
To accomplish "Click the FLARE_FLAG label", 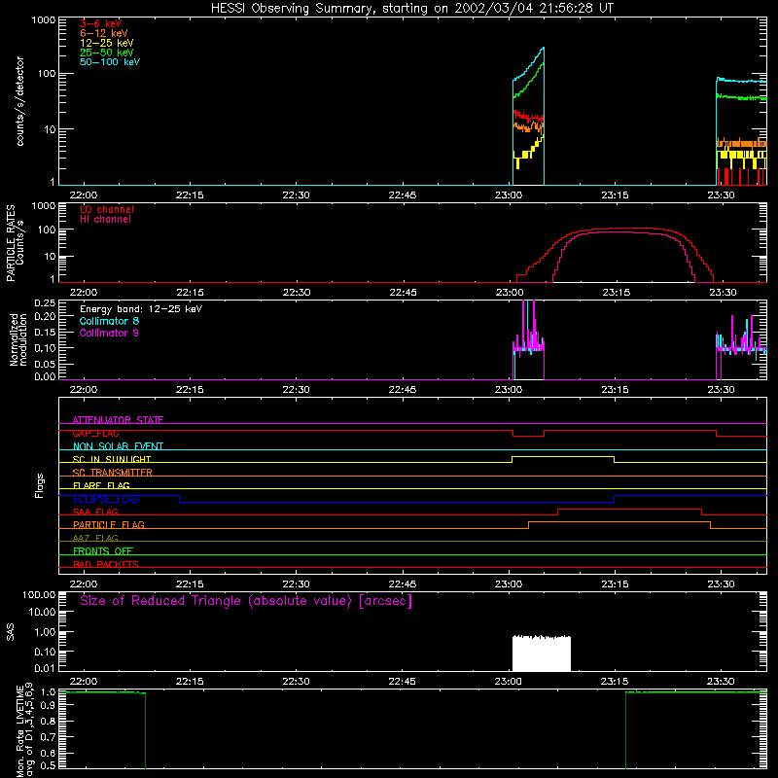I will coord(101,485).
